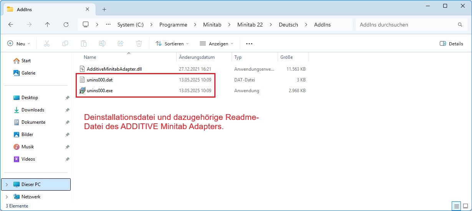Select the unins000.exe file icon
Screen dimensions: 472x211
(x=82, y=91)
